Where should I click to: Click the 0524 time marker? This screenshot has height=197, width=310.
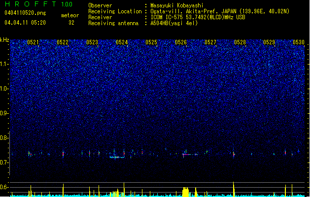coord(122,42)
